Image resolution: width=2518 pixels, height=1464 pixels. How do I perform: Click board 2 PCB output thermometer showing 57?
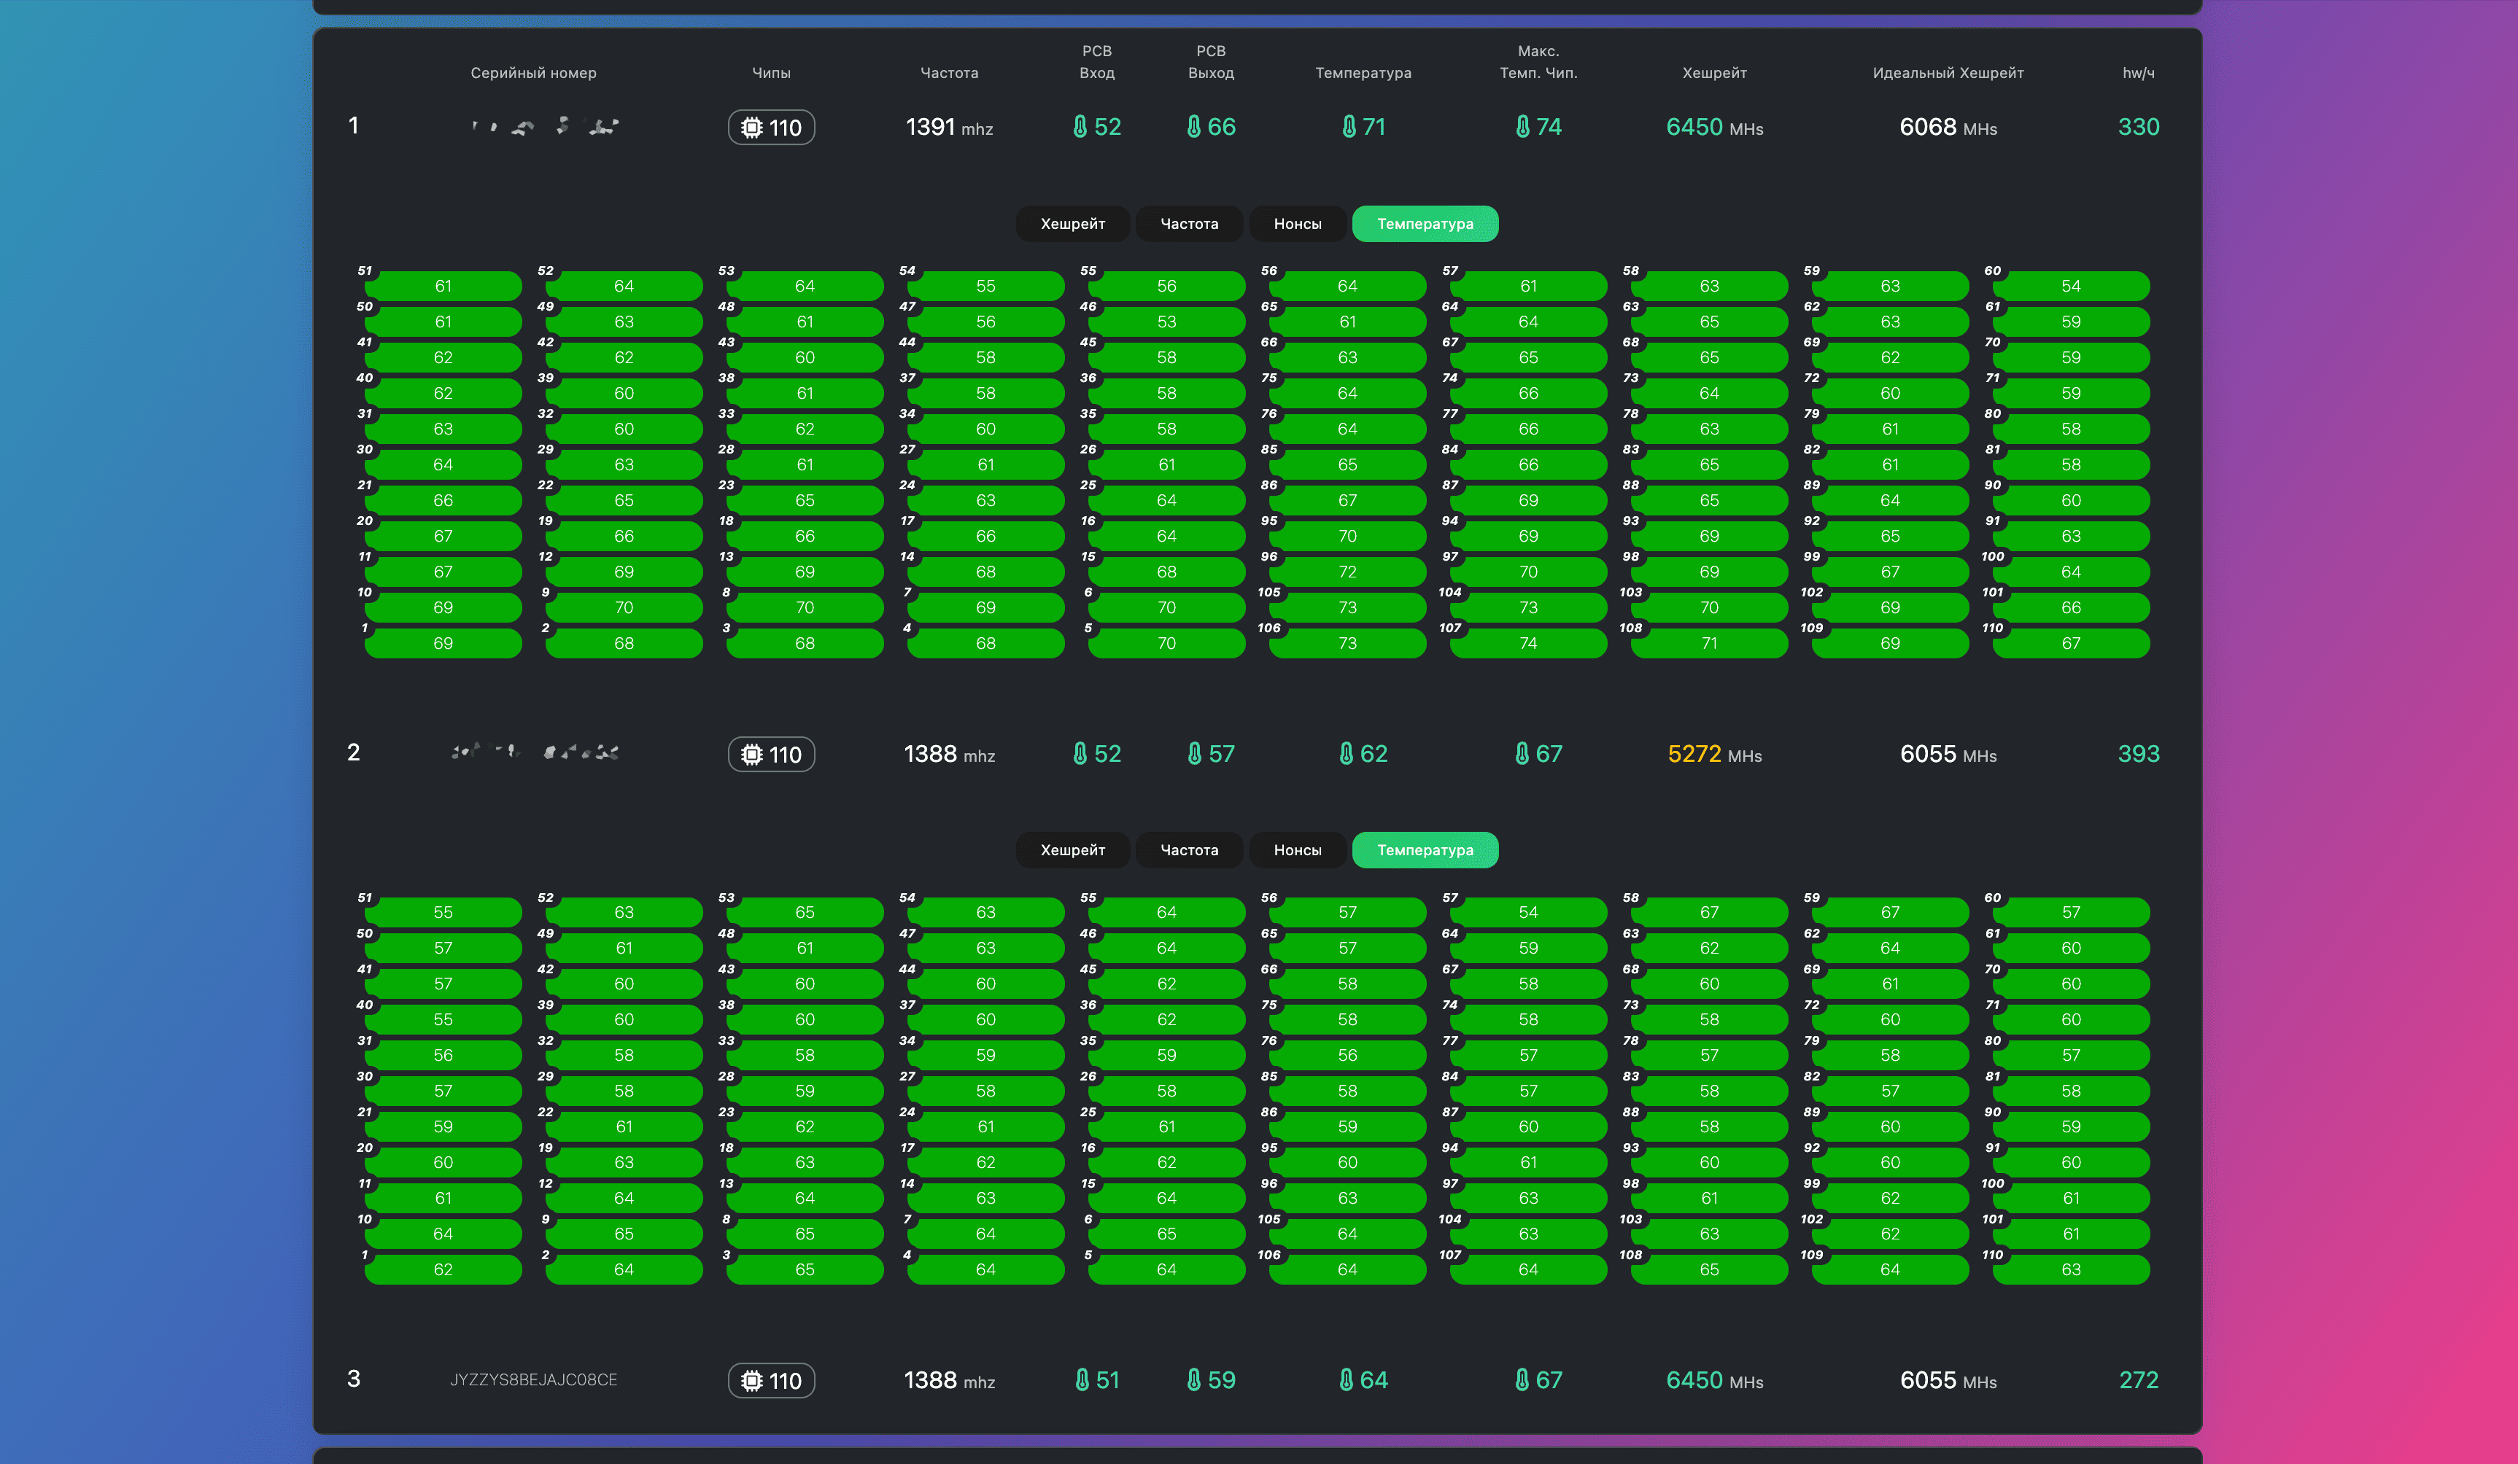pyautogui.click(x=1194, y=754)
